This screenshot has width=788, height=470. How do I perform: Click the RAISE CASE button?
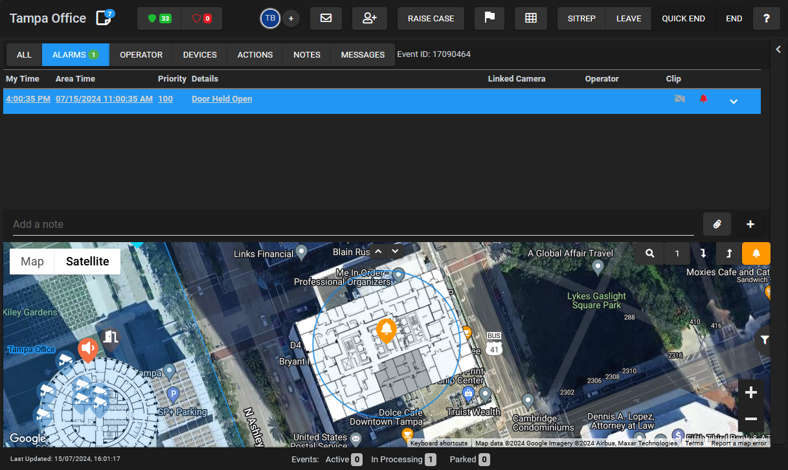tap(431, 19)
